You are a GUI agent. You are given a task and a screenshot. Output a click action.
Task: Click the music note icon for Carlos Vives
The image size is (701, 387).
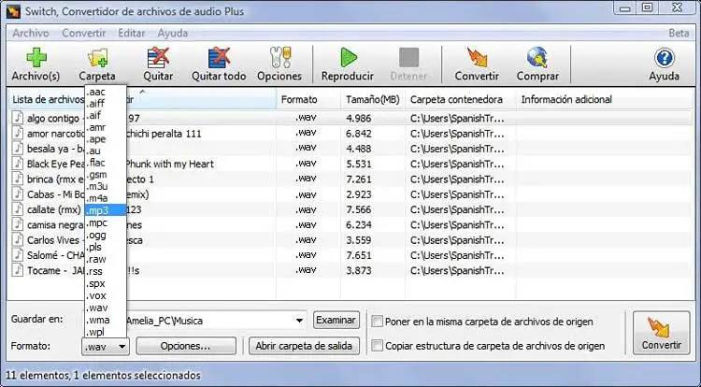click(x=18, y=239)
